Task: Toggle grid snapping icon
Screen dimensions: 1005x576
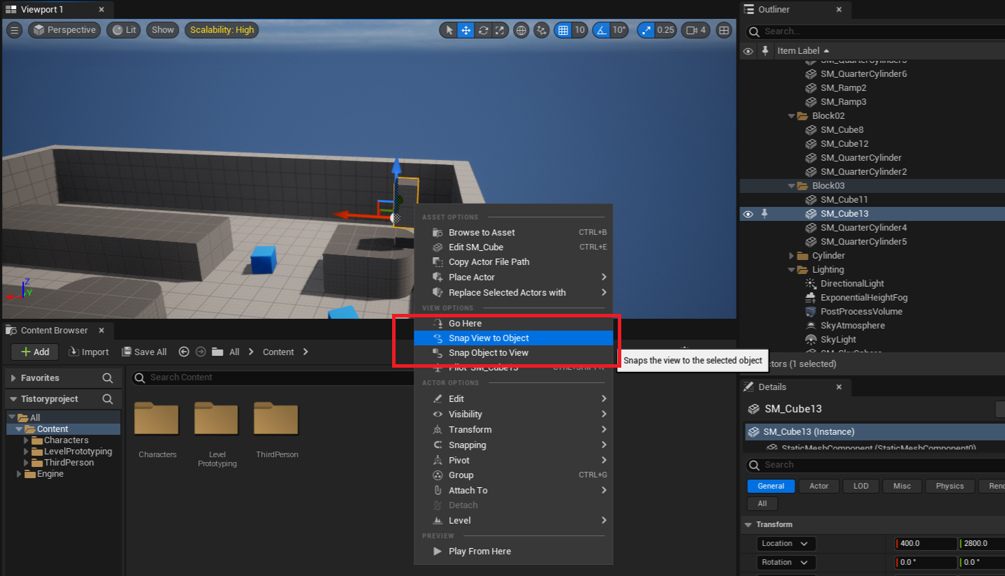Action: [563, 30]
